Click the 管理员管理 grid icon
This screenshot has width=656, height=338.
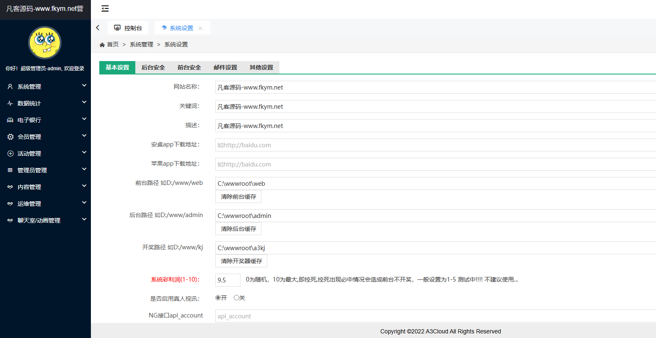(9, 170)
